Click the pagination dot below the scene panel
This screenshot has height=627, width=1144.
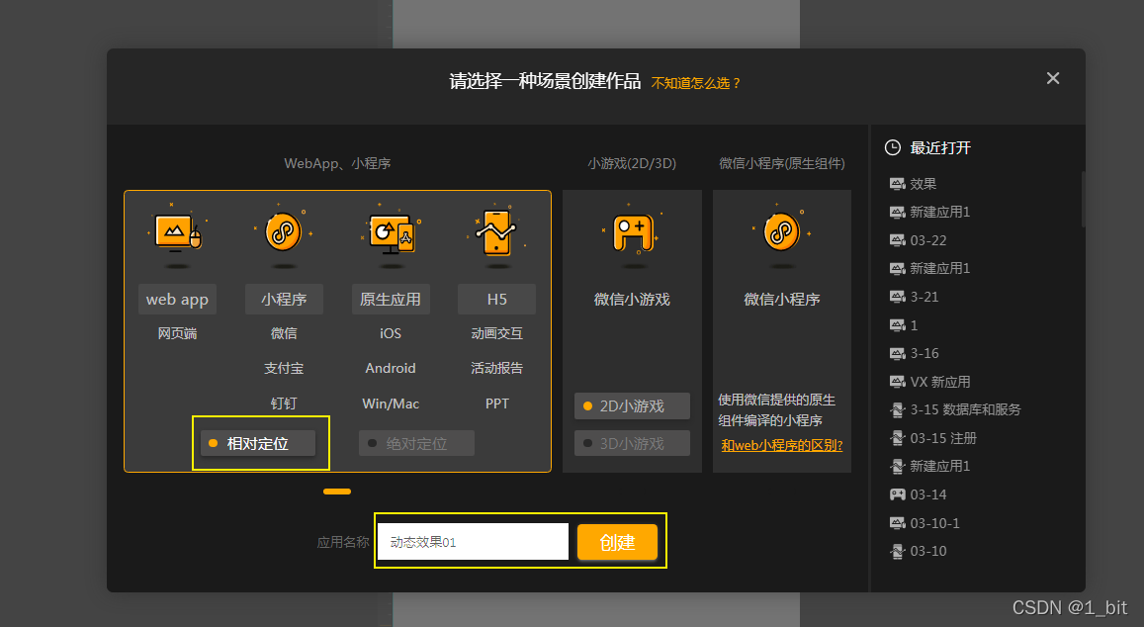coord(336,491)
